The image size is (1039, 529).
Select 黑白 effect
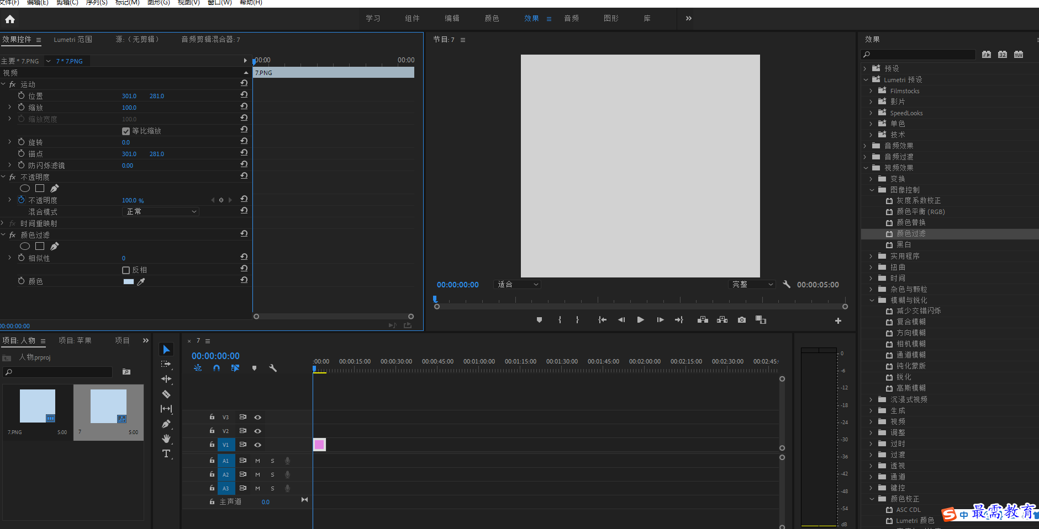point(904,245)
